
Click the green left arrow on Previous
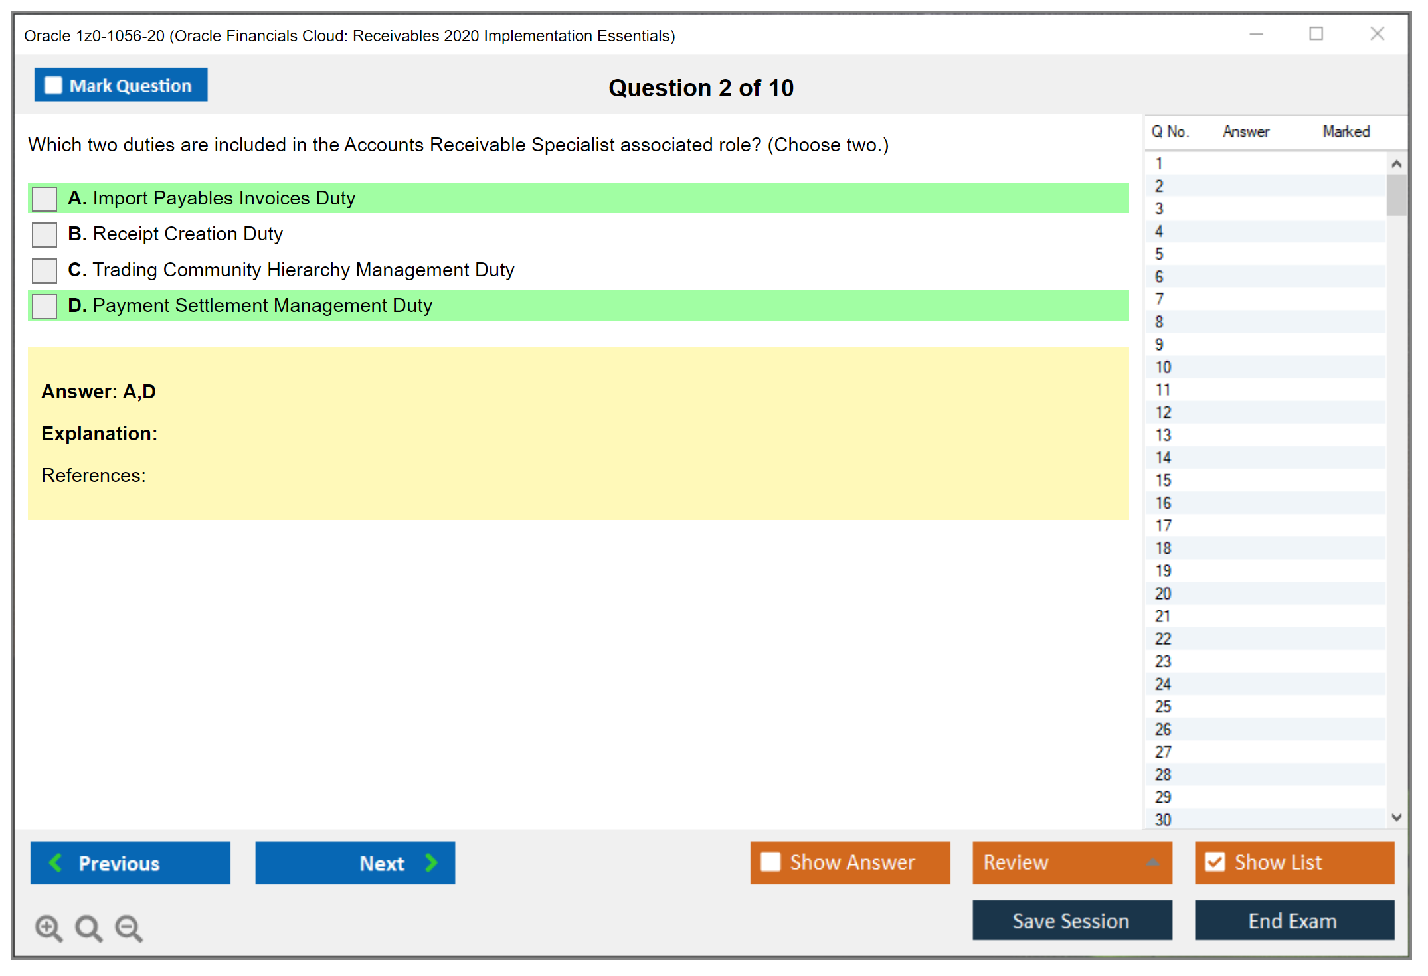(56, 862)
